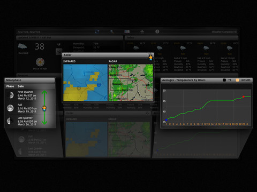The width and height of the screenshot is (257, 192).
Task: Expand the lower Radar panel header button
Action: (x=147, y=113)
